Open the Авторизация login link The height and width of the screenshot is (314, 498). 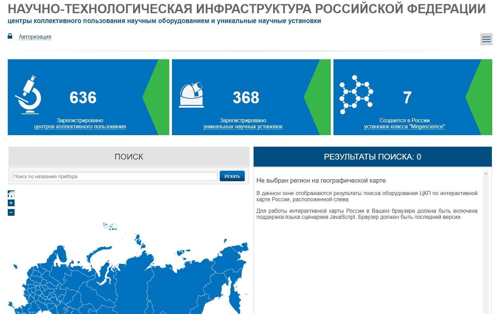click(35, 37)
